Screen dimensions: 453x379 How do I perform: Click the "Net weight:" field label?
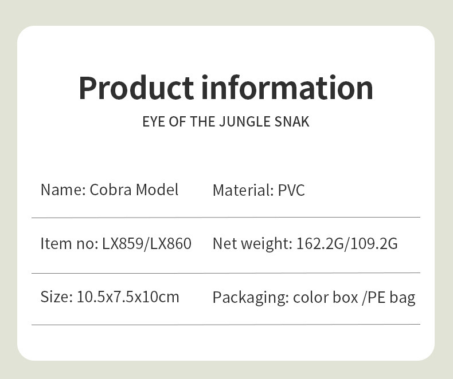point(252,243)
